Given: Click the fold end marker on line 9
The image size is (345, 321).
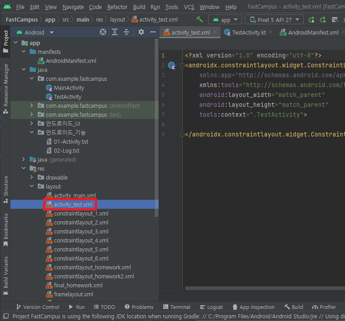Looking at the screenshot, I should tap(182, 134).
